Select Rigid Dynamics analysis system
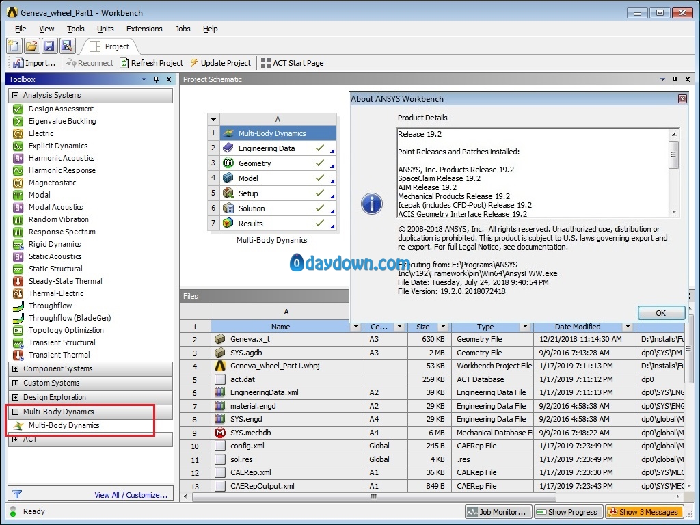Viewport: 700px width, 525px height. coord(55,244)
